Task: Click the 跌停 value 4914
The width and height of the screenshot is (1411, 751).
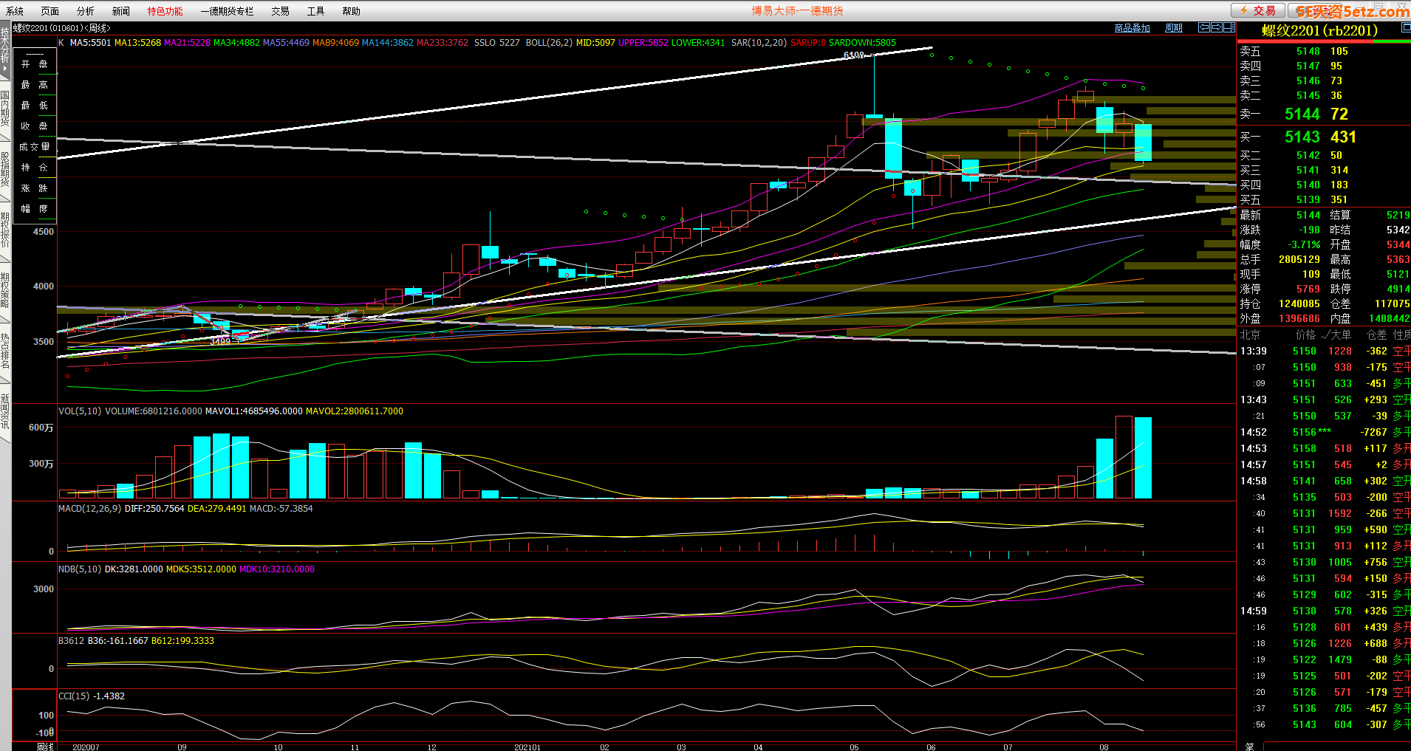Action: pos(1398,289)
